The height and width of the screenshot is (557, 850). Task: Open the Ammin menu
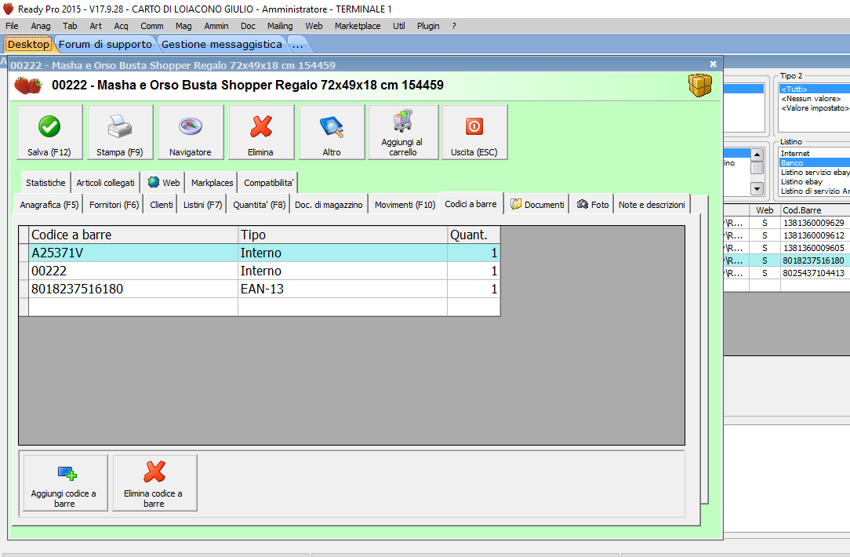tap(216, 25)
